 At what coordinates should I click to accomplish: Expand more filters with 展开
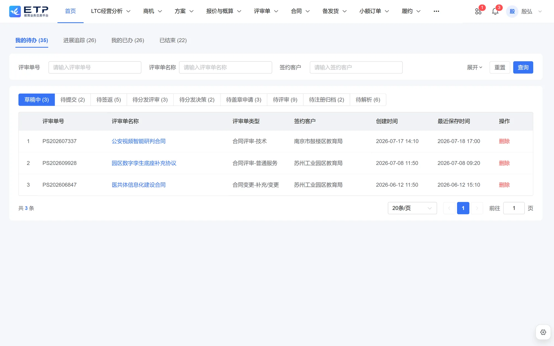(475, 67)
